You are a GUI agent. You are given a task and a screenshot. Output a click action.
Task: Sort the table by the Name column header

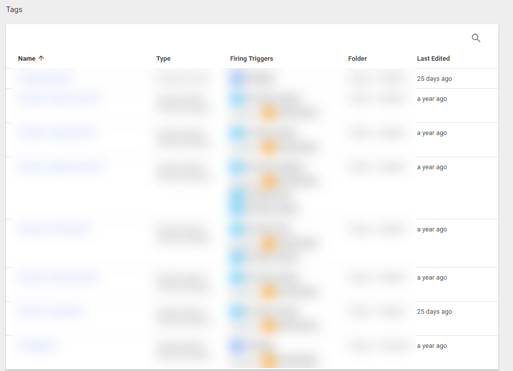tap(27, 59)
